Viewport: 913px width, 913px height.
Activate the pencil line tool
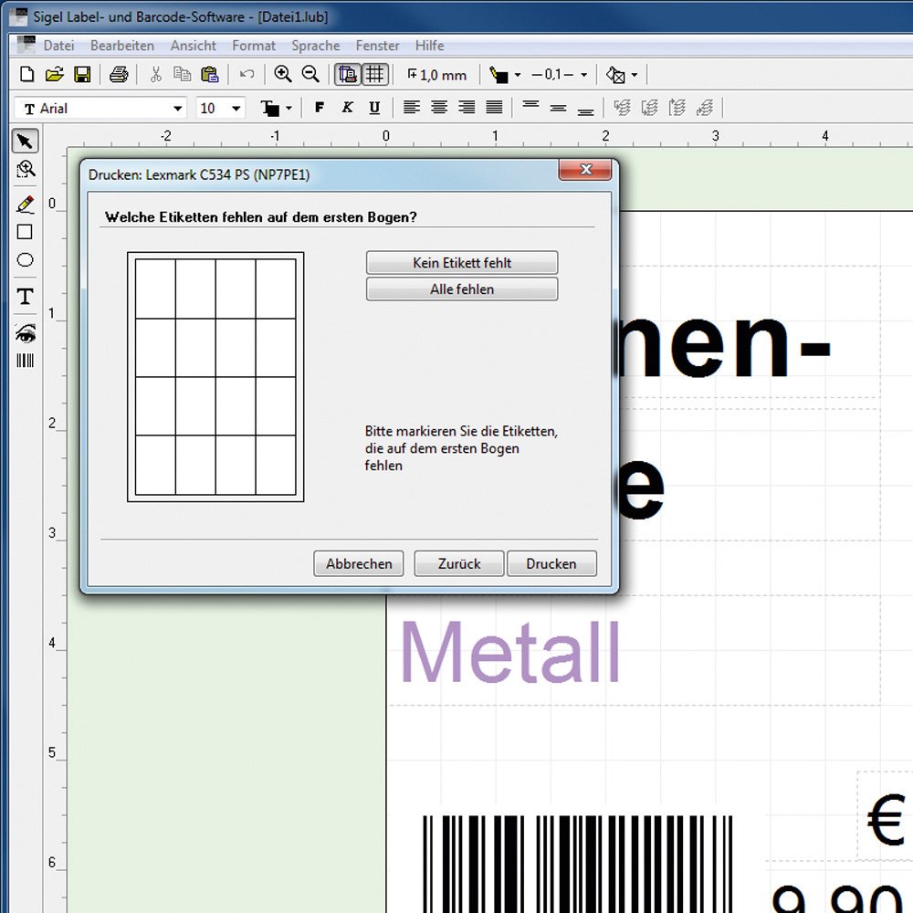tap(25, 204)
